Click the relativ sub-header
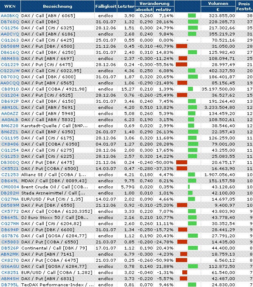Viewport: 253px width, 287px height. click(163, 9)
